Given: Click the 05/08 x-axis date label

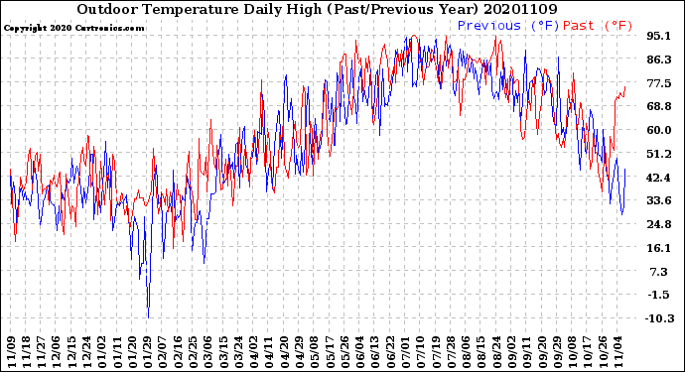Looking at the screenshot, I should point(314,352).
